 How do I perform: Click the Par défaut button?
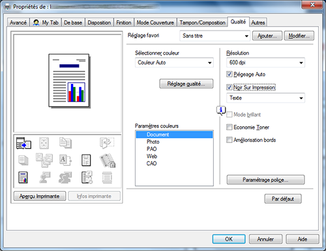[x=283, y=199]
